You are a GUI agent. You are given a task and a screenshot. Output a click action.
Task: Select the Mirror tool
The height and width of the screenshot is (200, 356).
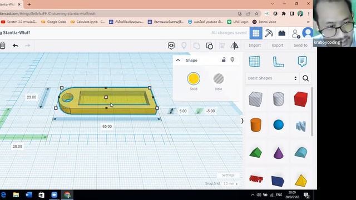click(x=234, y=46)
